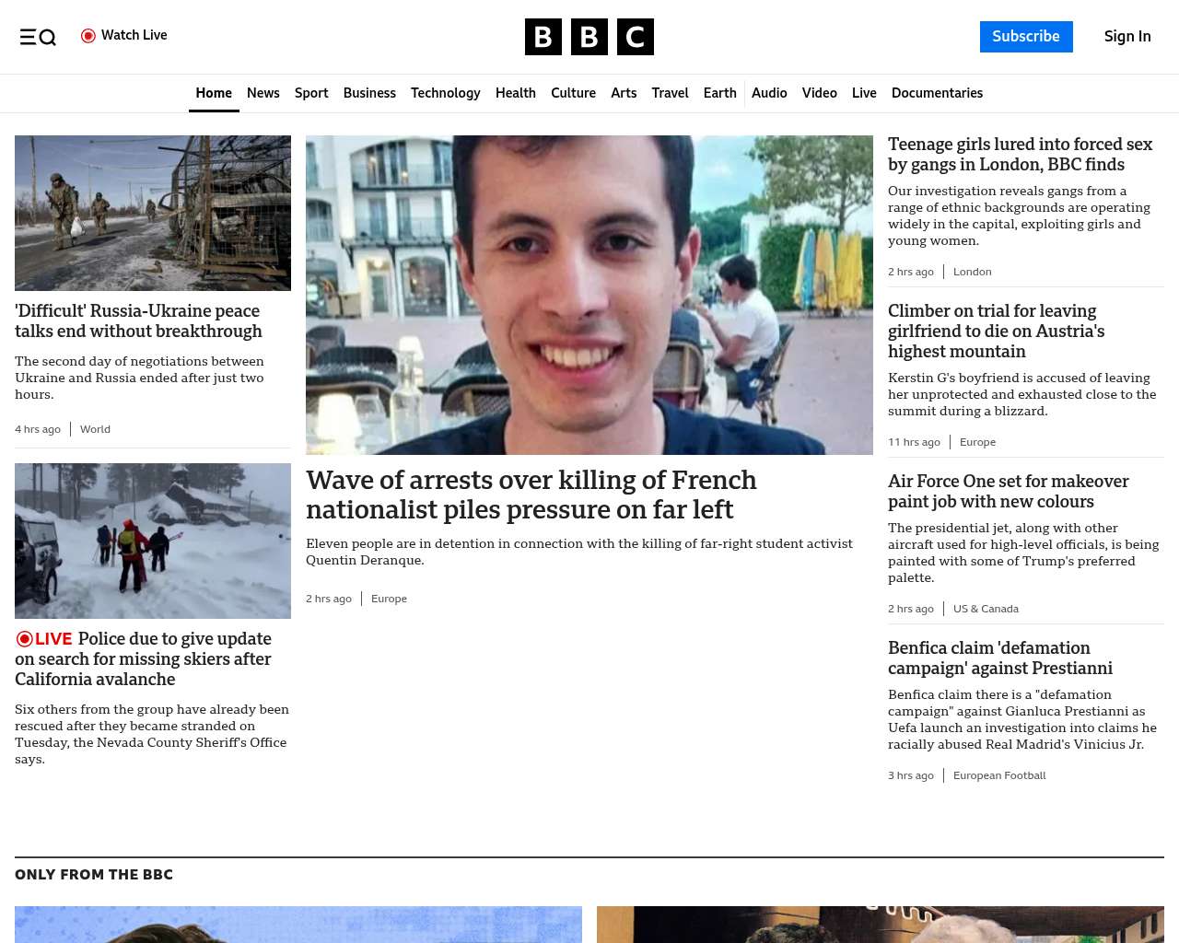This screenshot has height=943, width=1179.
Task: Read the Air Force One makeover headline
Action: click(1008, 491)
